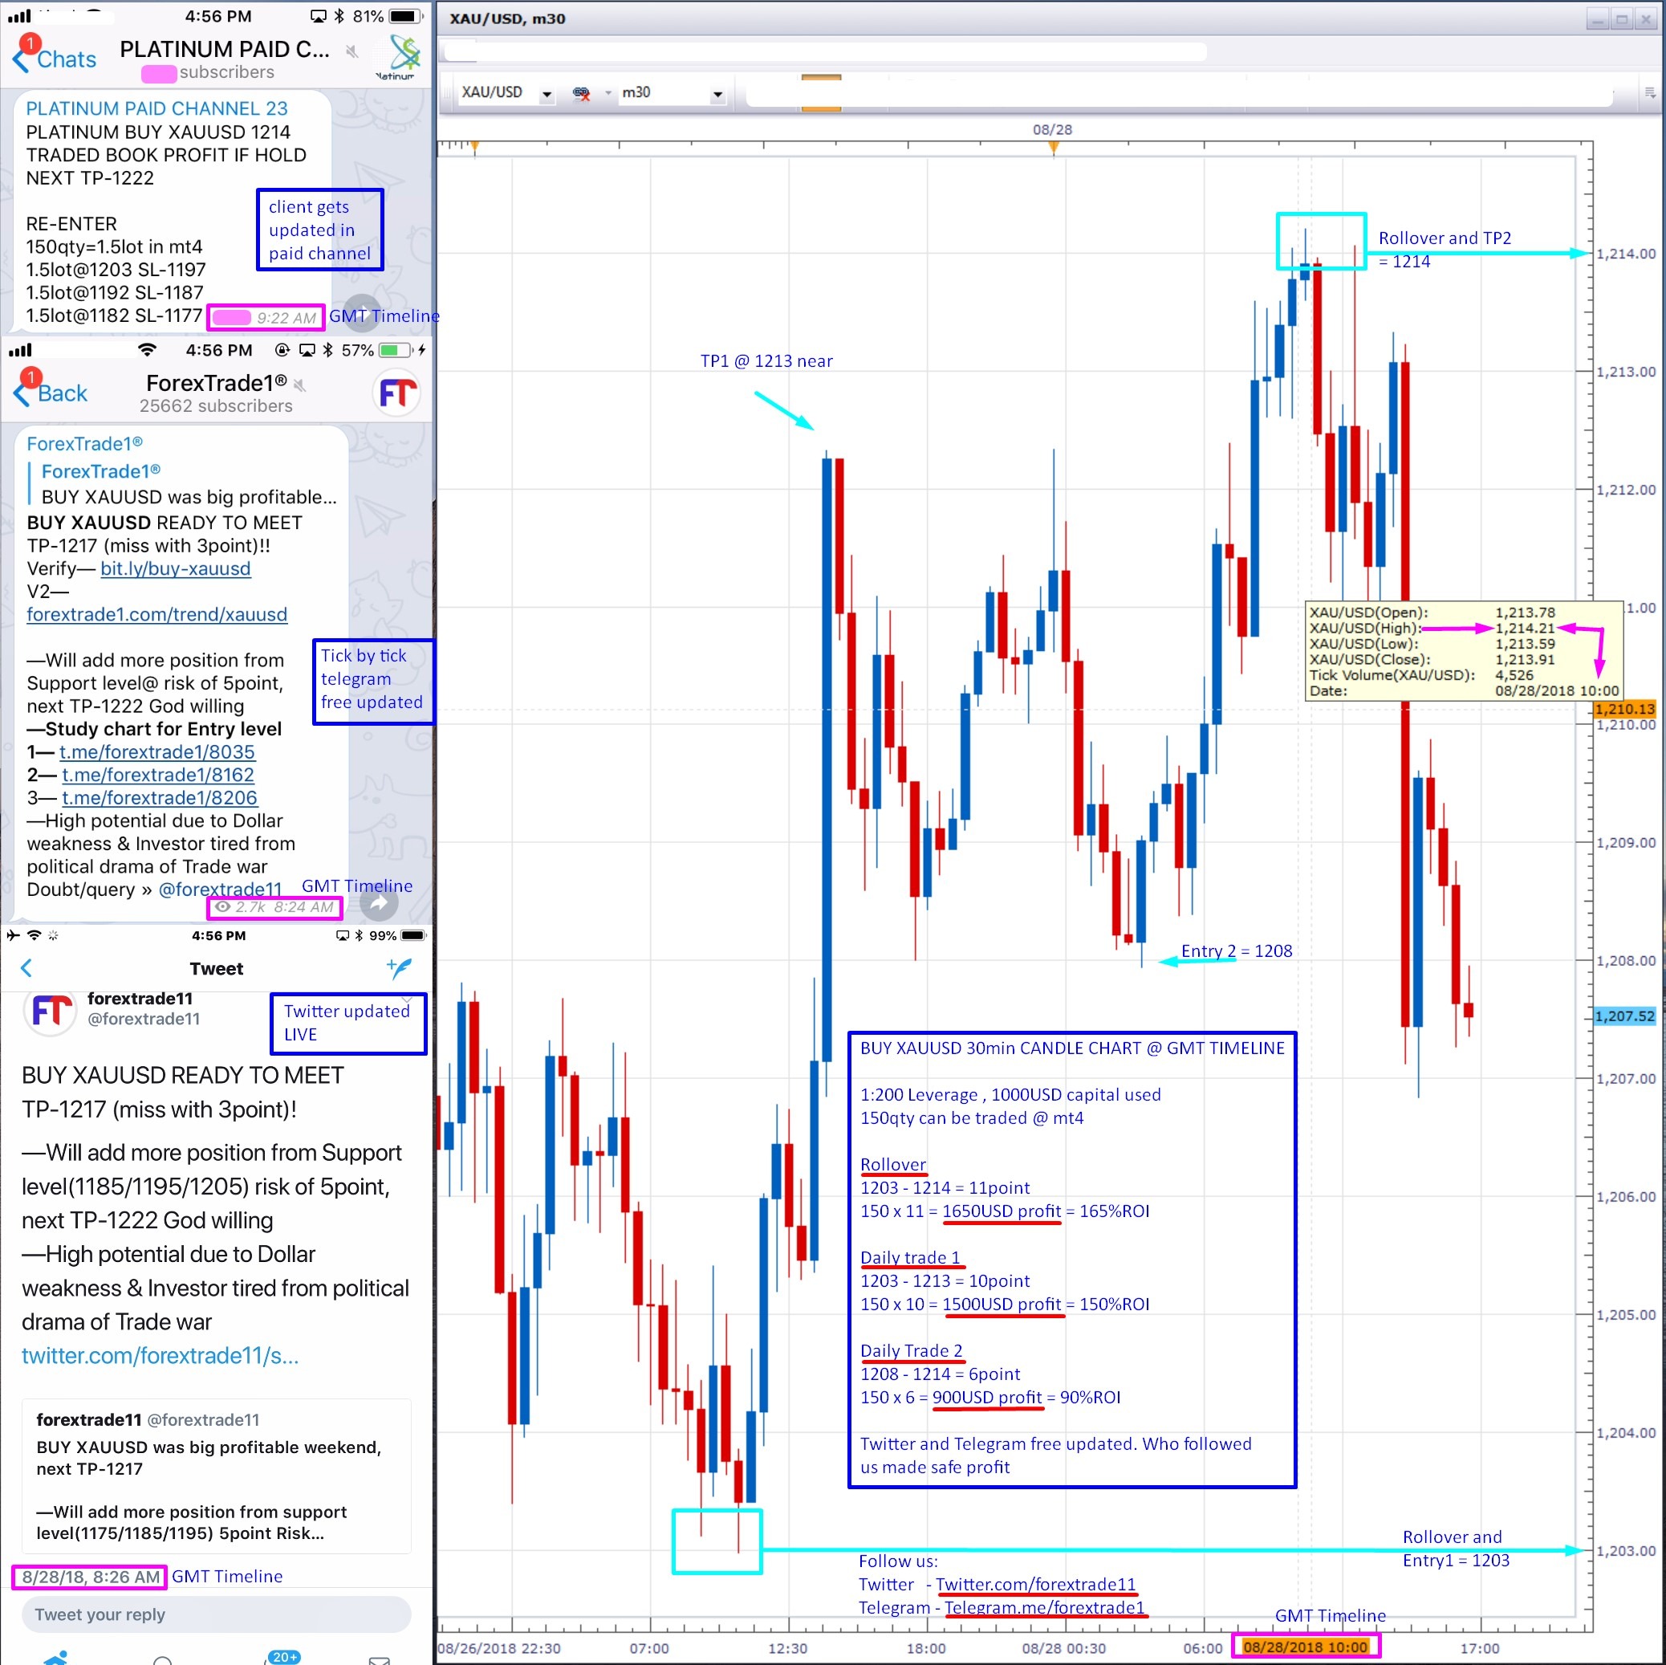
Task: Open the twitter.com/forextrade11/s... link in tweet
Action: (161, 1355)
